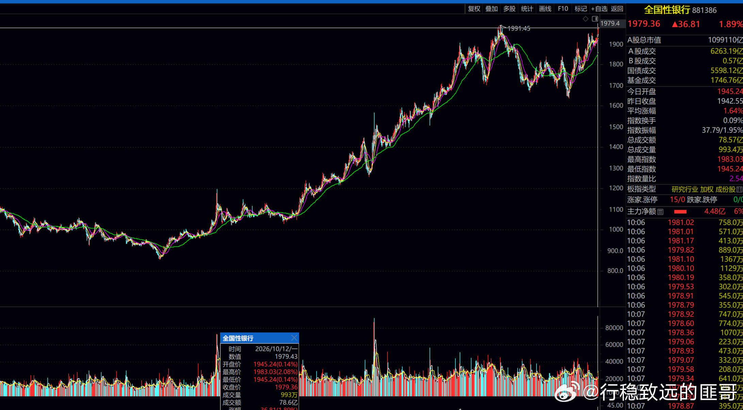Image resolution: width=743 pixels, height=410 pixels.
Task: Click the tooltip 时间 2026/10/12 row
Action: pos(260,349)
